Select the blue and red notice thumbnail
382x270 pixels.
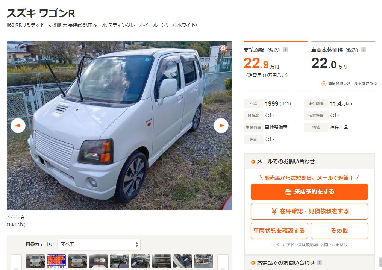(56, 261)
